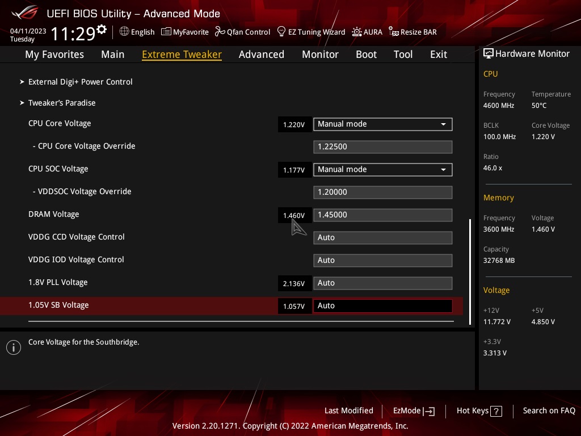
Task: Open the Advanced tab
Action: click(262, 54)
